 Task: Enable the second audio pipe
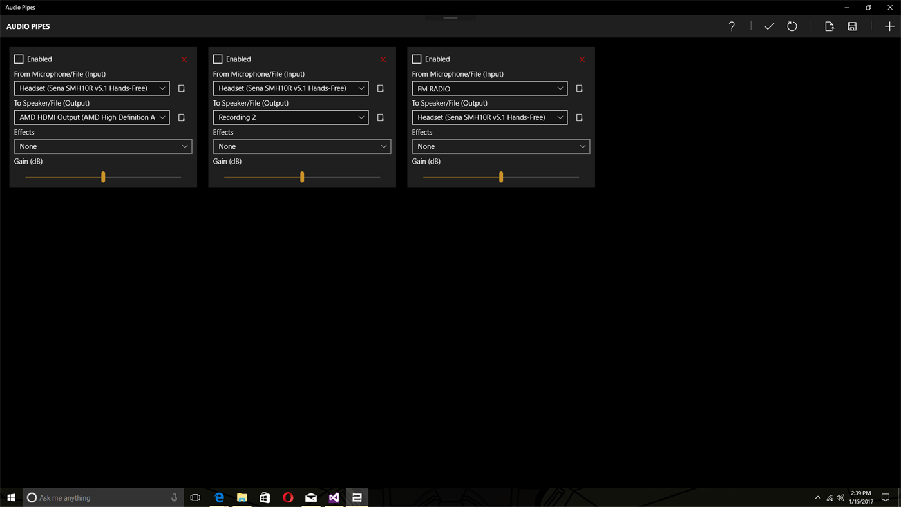(217, 59)
